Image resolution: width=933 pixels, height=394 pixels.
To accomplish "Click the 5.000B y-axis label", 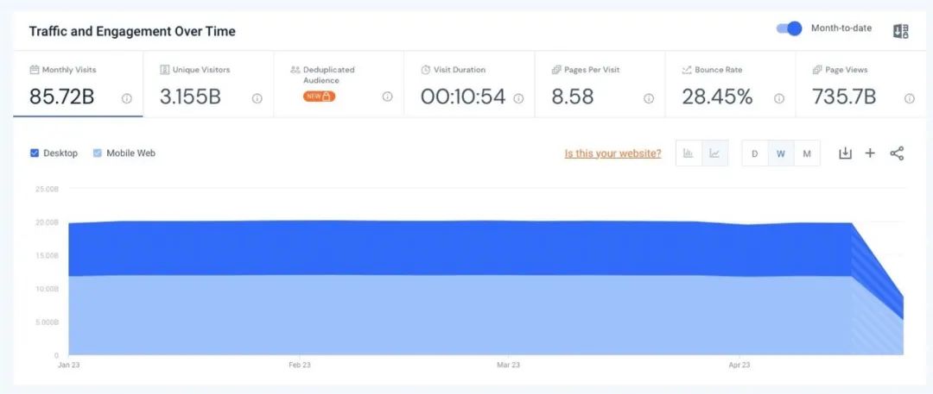I will pos(47,322).
